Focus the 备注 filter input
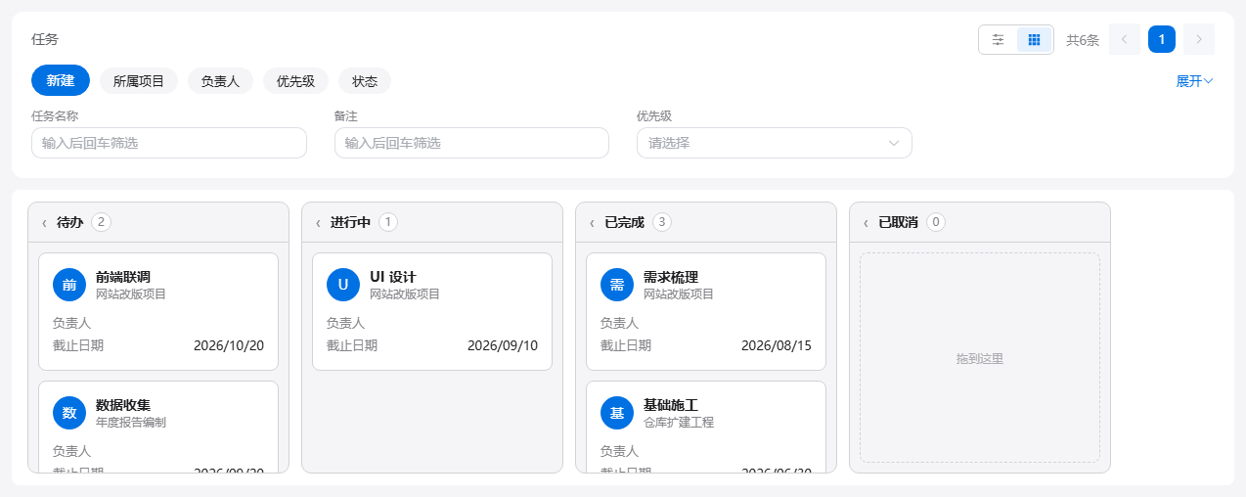The height and width of the screenshot is (497, 1246). 471,143
